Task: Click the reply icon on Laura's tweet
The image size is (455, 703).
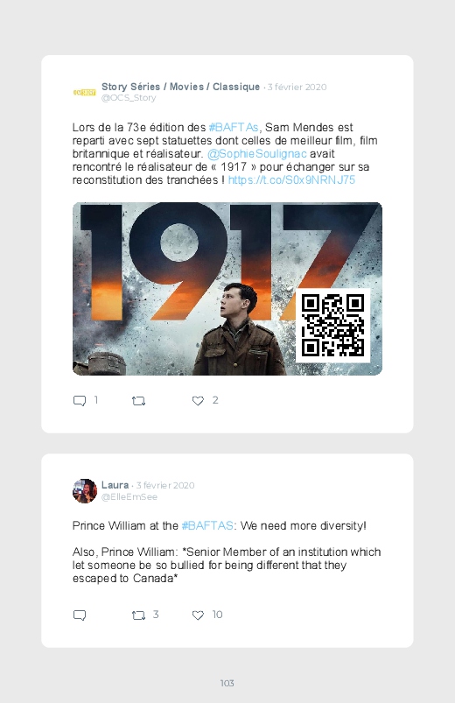Action: pyautogui.click(x=80, y=615)
